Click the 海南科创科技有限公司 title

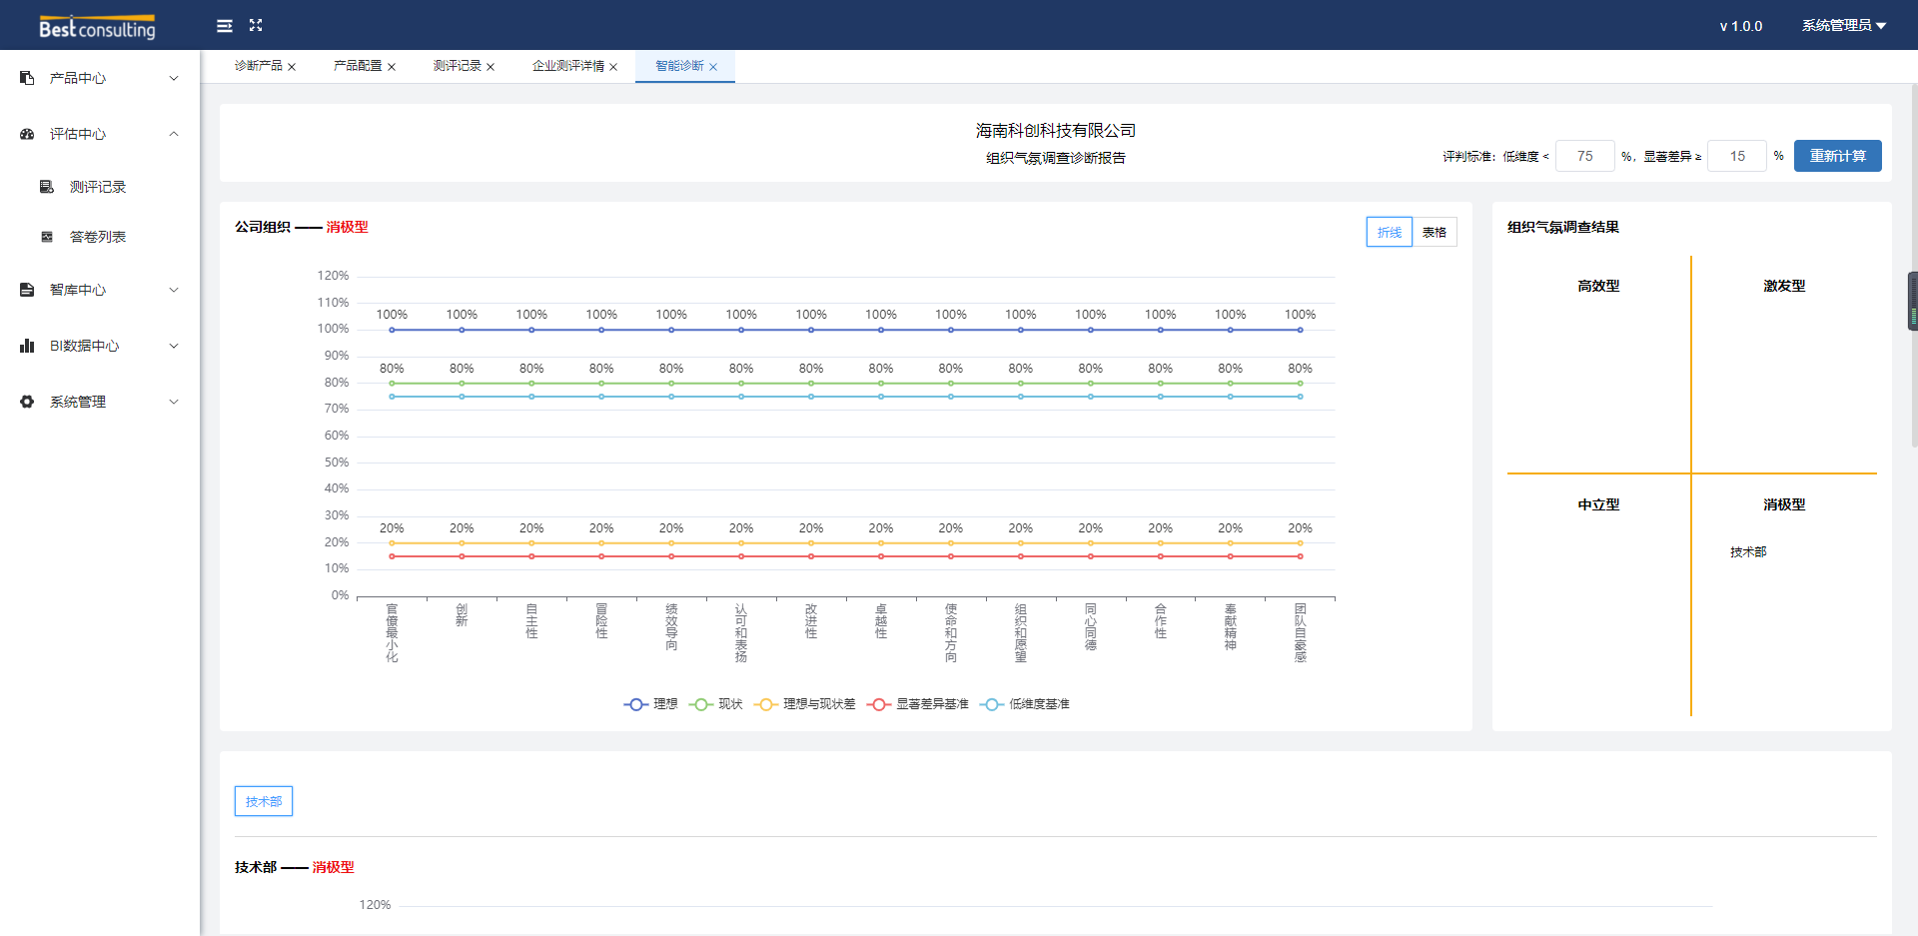tap(1056, 131)
